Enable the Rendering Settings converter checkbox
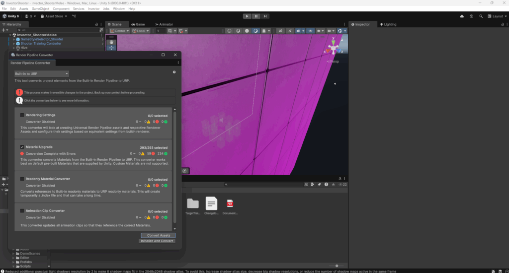This screenshot has height=273, width=509. (22, 115)
